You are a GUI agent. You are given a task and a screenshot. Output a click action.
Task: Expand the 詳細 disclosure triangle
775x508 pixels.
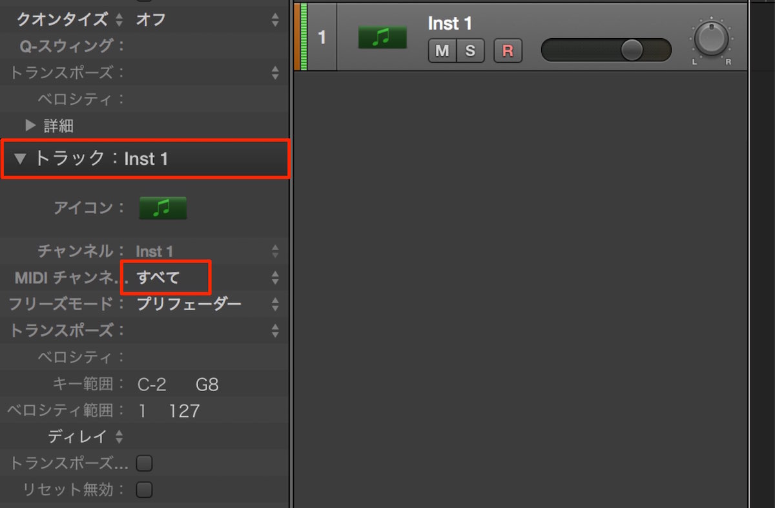point(30,124)
